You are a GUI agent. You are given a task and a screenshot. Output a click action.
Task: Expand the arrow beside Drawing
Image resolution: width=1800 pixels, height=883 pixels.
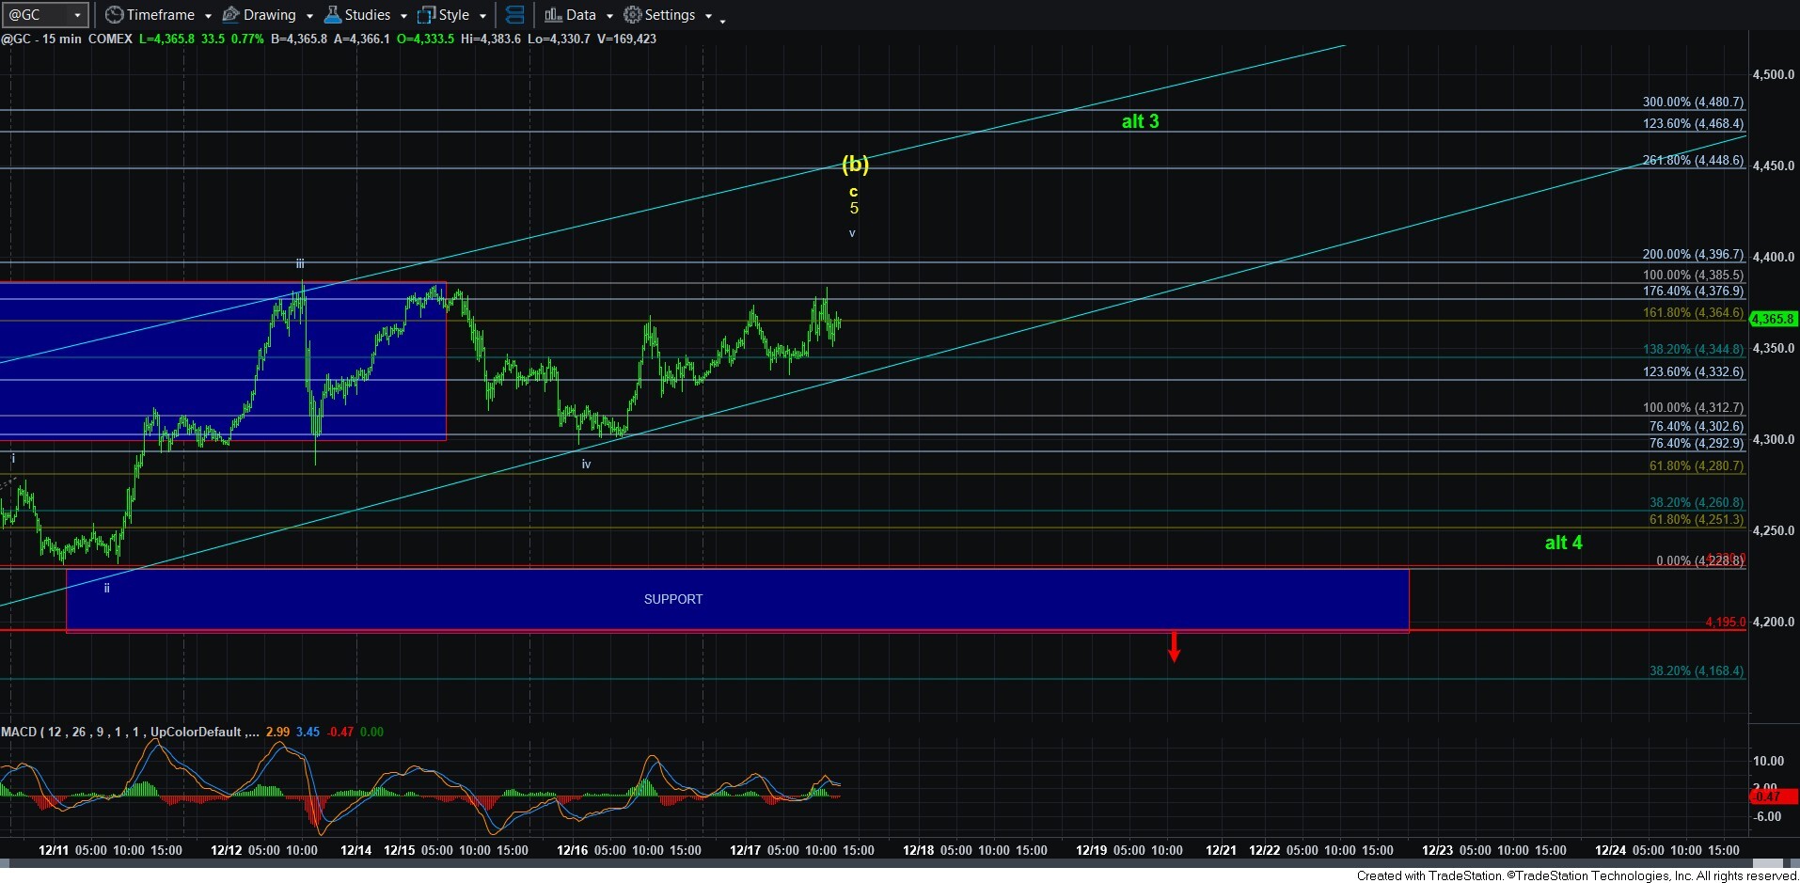click(309, 16)
